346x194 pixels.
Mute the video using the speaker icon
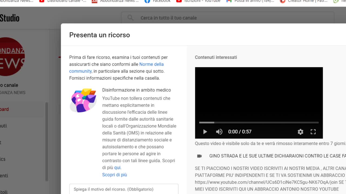click(219, 131)
